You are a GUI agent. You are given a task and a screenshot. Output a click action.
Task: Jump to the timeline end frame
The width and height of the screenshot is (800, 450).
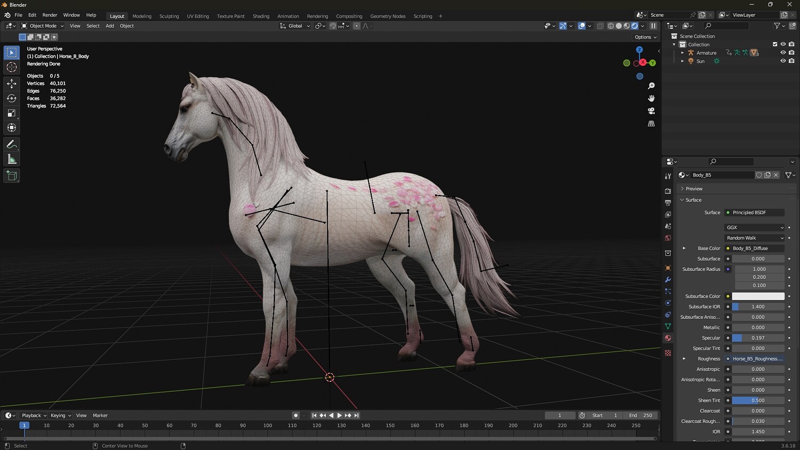coord(356,415)
